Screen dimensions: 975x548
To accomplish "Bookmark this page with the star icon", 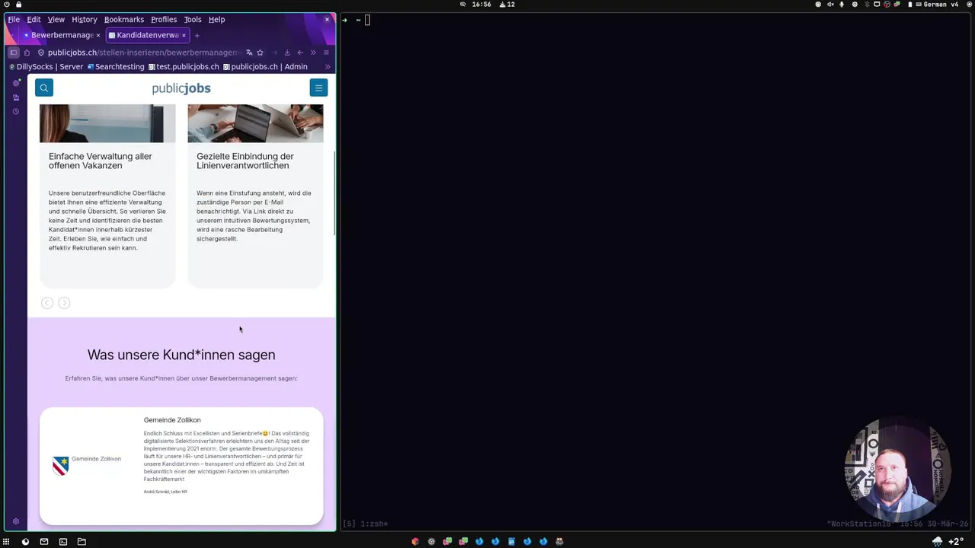I will click(260, 53).
